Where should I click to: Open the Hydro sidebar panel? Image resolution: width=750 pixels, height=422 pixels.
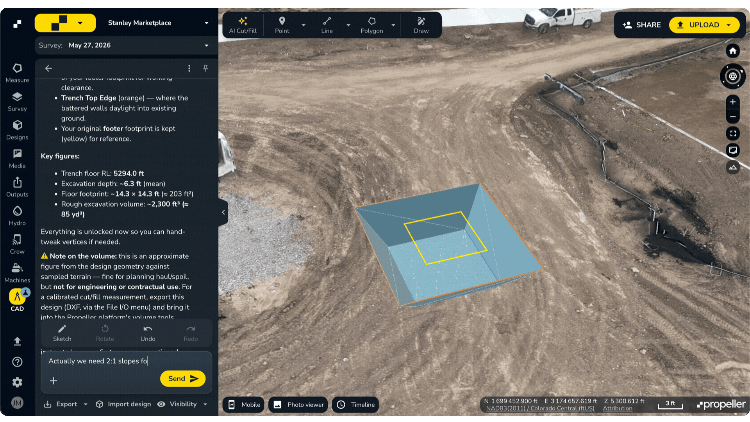point(17,216)
